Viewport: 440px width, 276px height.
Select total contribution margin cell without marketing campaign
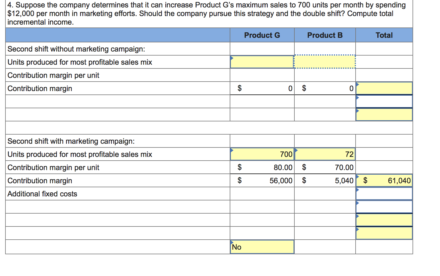(x=384, y=88)
